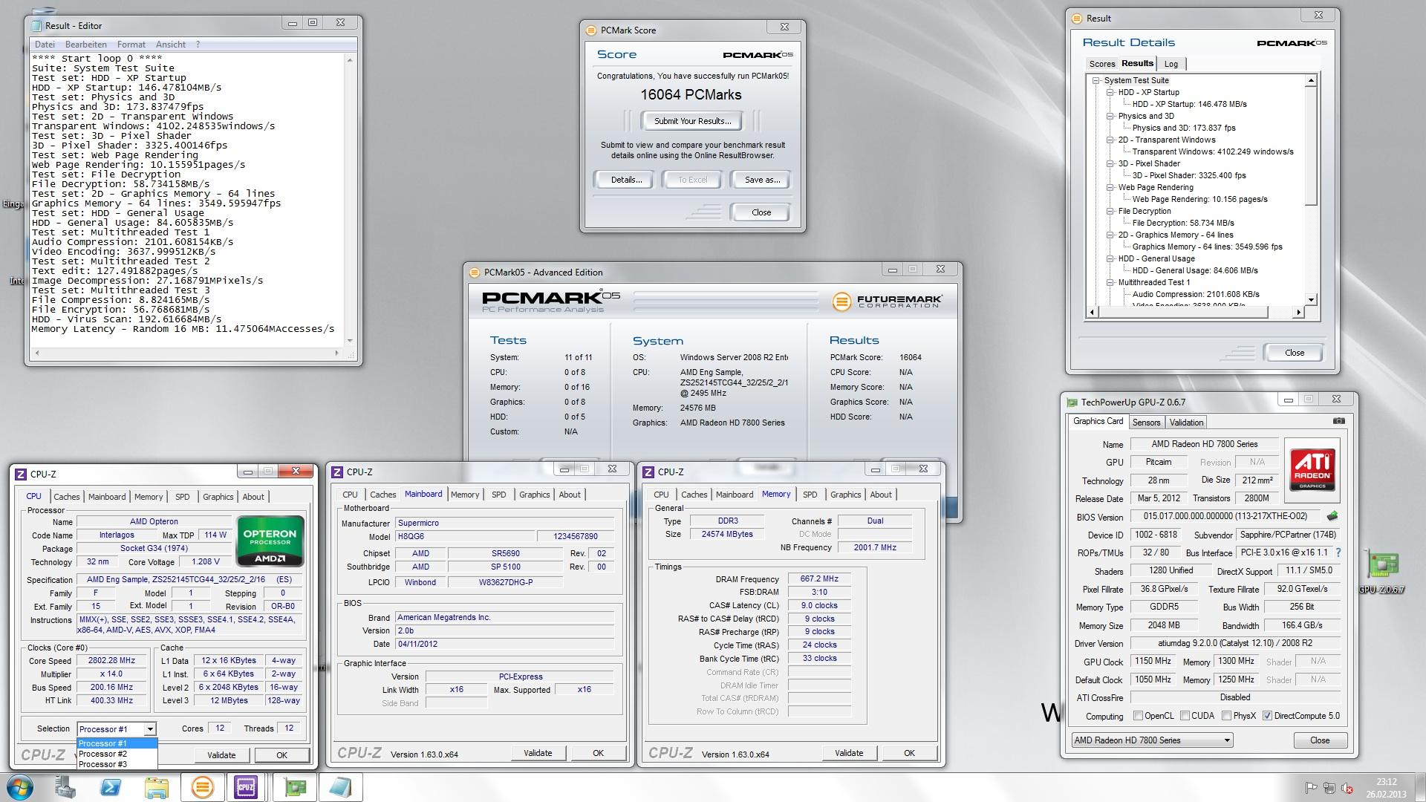Switch to PCMark05 via its orange taskbar icon
Image resolution: width=1426 pixels, height=802 pixels.
[x=202, y=787]
